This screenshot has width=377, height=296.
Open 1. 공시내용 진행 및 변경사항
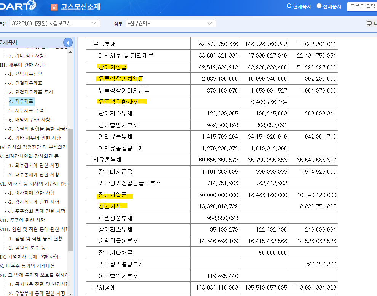38,284
